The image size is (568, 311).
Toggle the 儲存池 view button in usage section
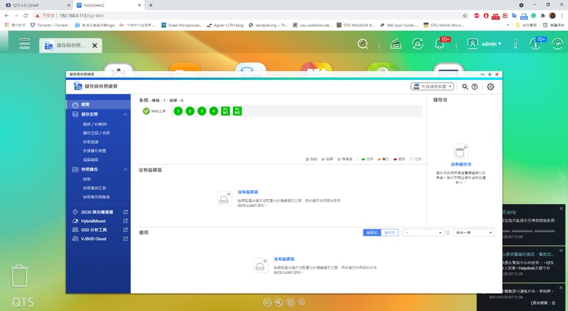390,232
